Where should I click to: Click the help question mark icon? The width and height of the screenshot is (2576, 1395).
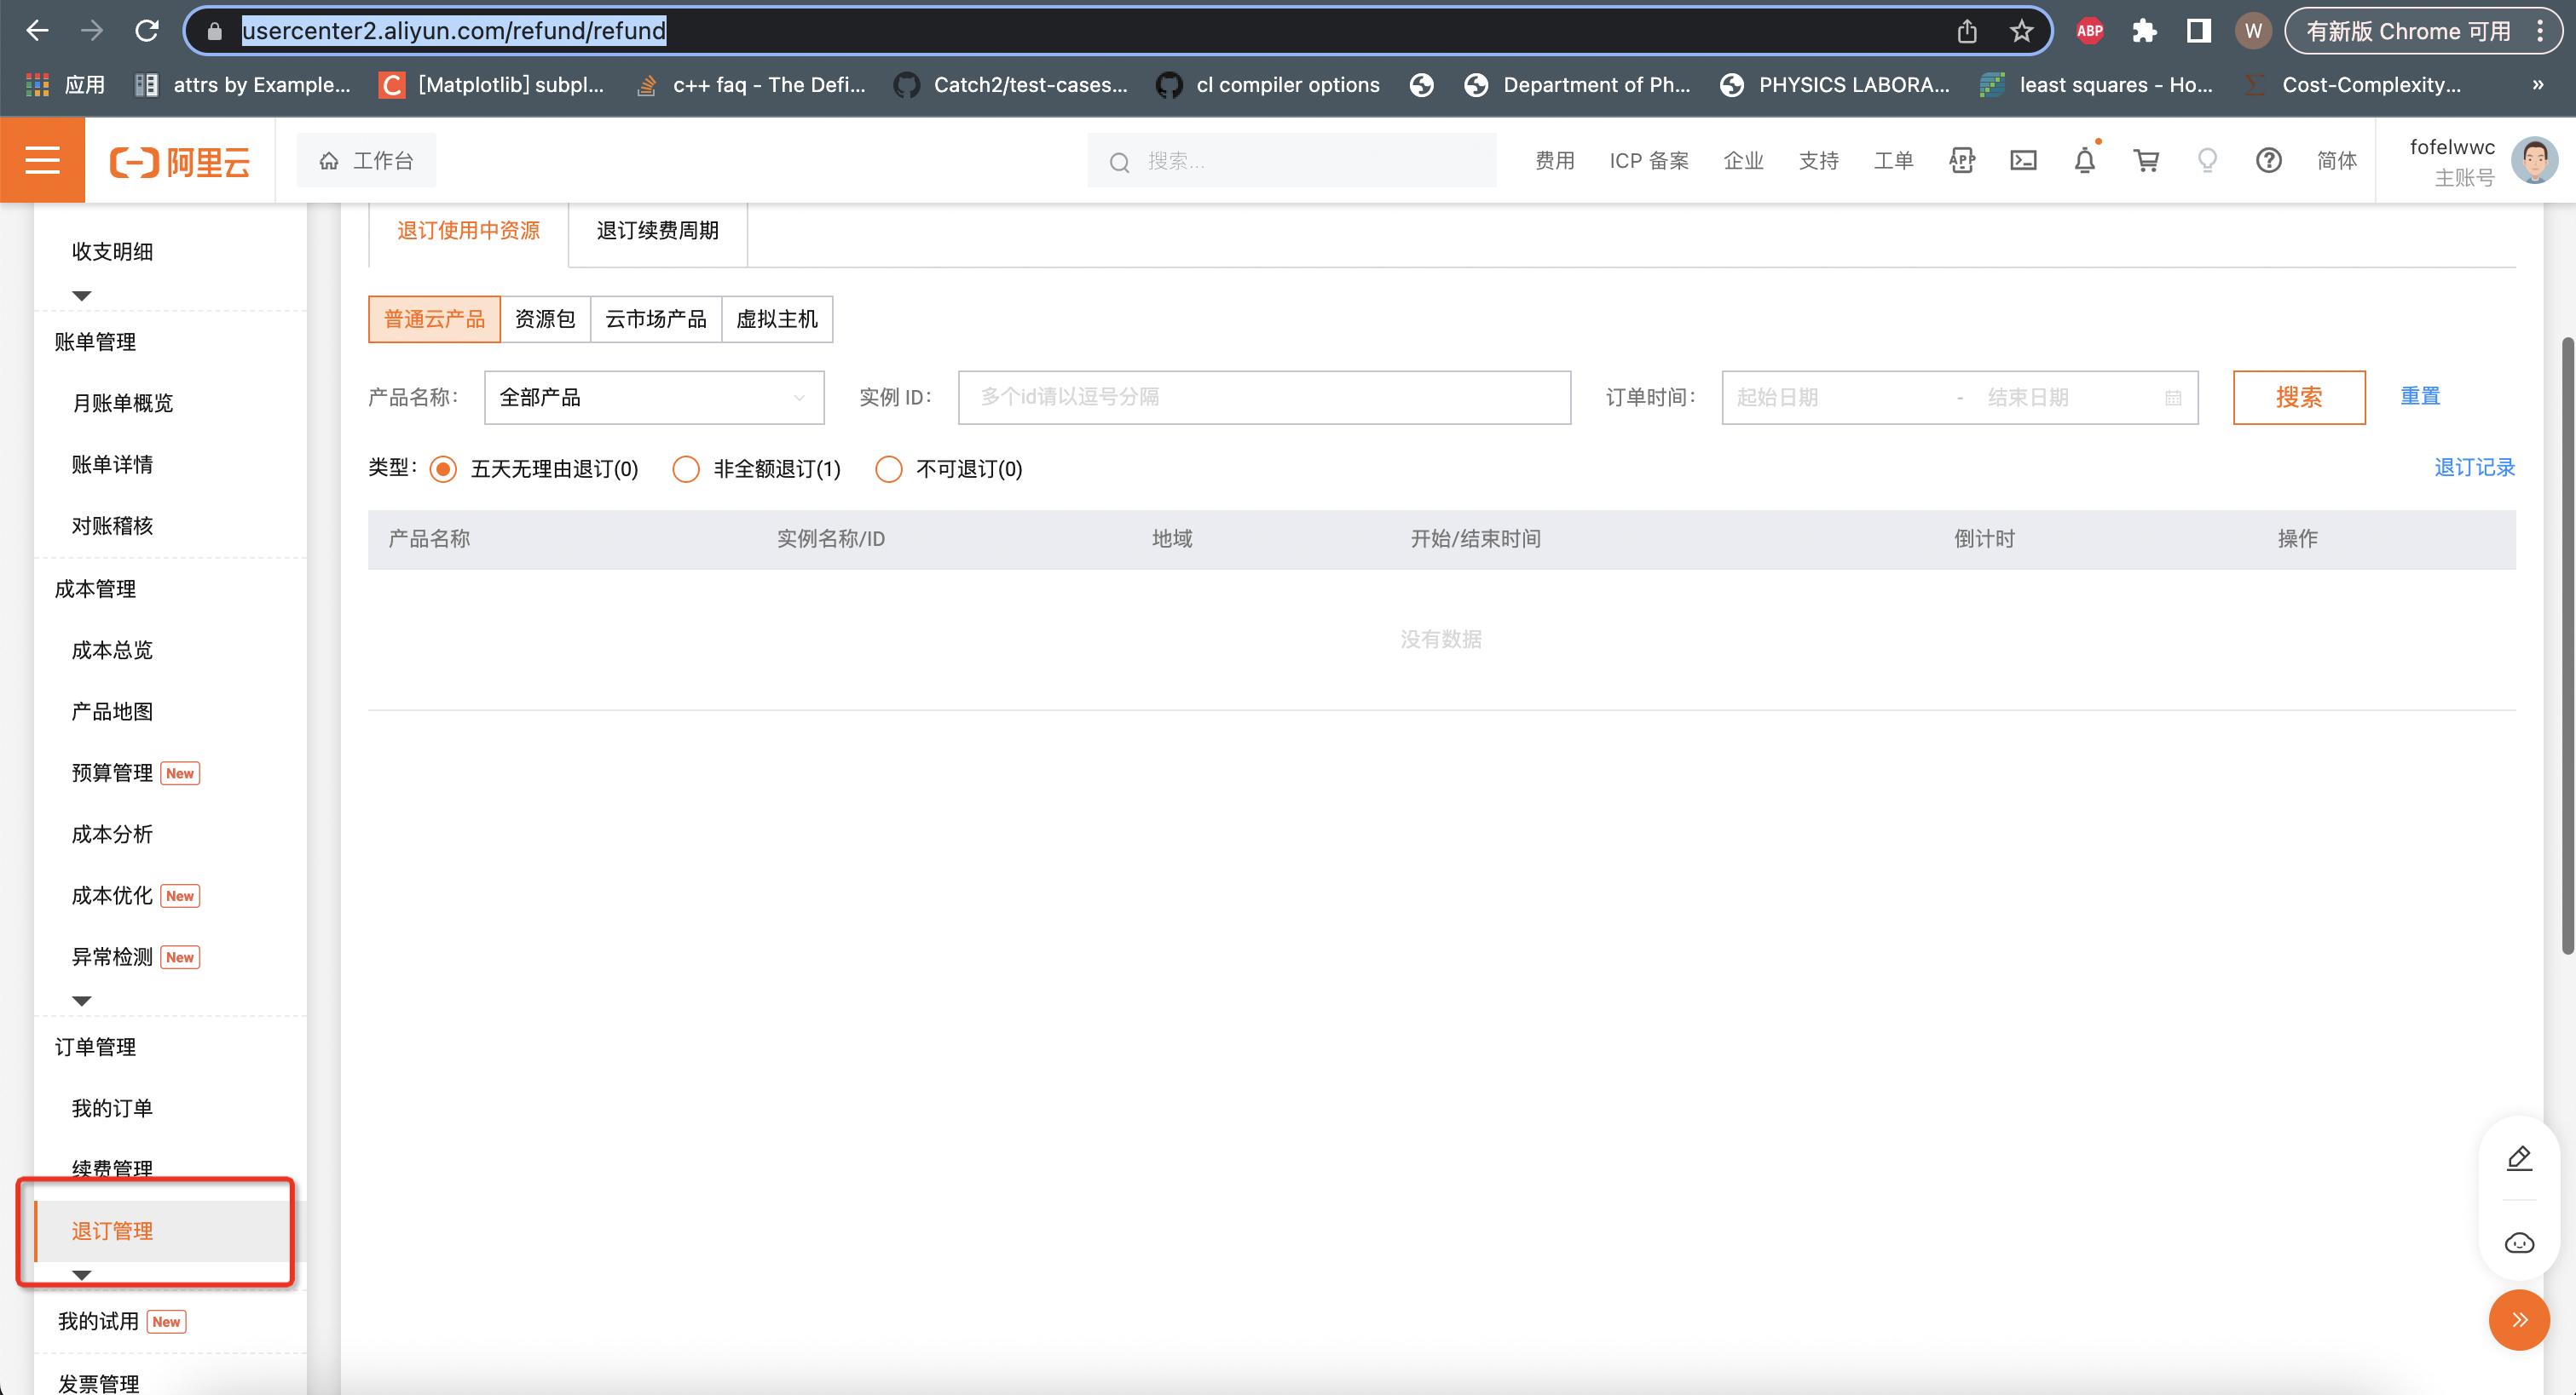click(2268, 160)
